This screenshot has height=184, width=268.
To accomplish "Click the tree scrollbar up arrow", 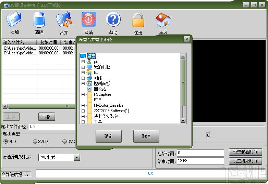I will [183, 56].
